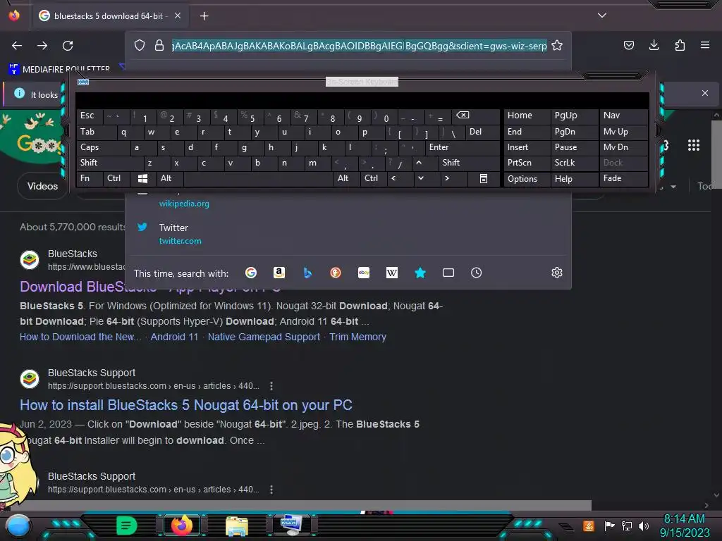Toggle the Fn key on the on-screen keyboard
Image resolution: width=722 pixels, height=541 pixels.
tap(90, 178)
